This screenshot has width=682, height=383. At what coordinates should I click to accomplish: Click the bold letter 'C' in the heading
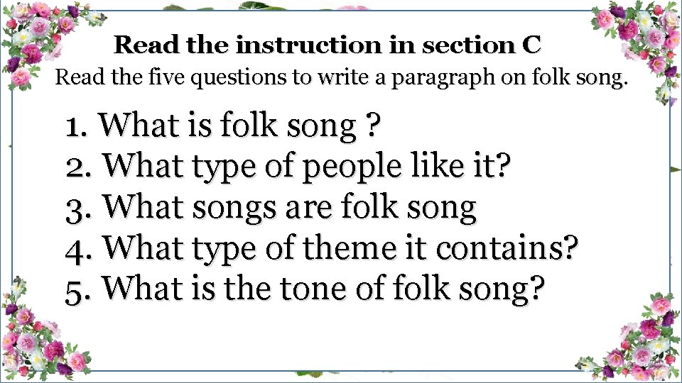coord(531,45)
